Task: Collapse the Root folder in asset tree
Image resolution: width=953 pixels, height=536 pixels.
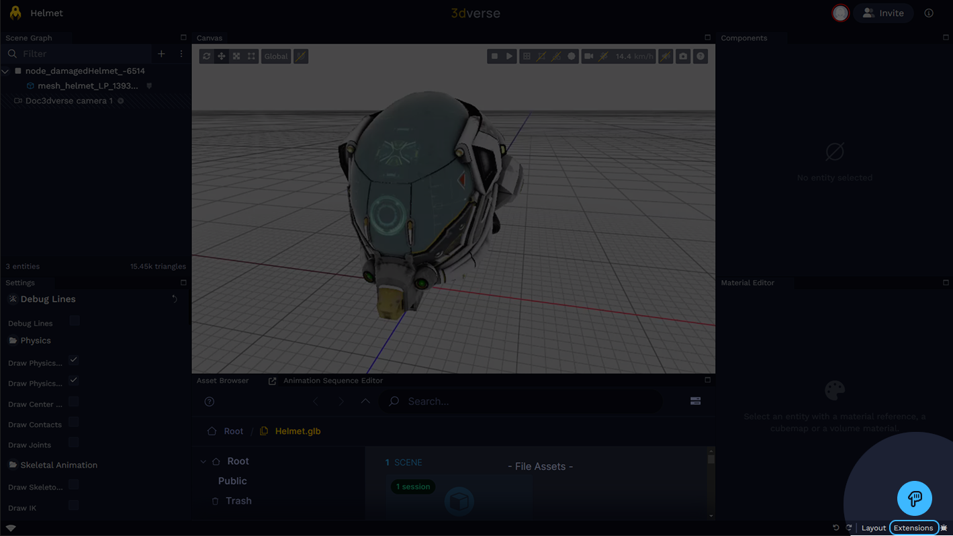Action: [x=203, y=461]
